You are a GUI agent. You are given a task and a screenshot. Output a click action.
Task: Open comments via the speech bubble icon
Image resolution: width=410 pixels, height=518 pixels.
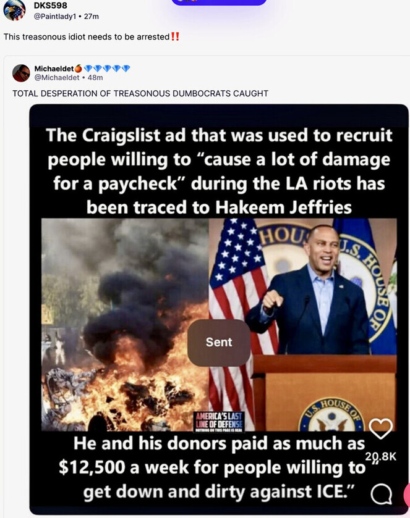pyautogui.click(x=382, y=493)
